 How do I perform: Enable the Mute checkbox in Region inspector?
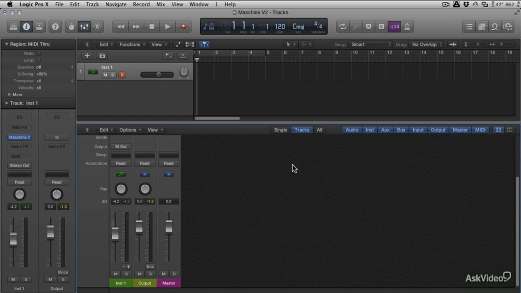click(x=39, y=53)
